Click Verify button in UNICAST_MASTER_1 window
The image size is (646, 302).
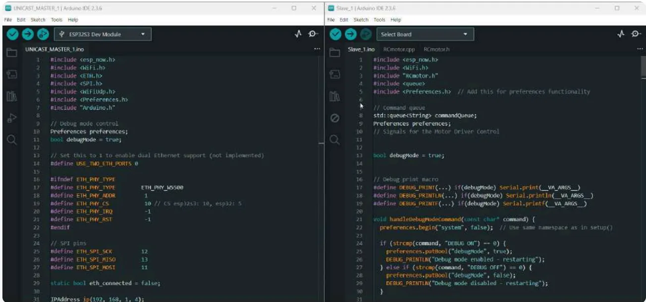[12, 34]
